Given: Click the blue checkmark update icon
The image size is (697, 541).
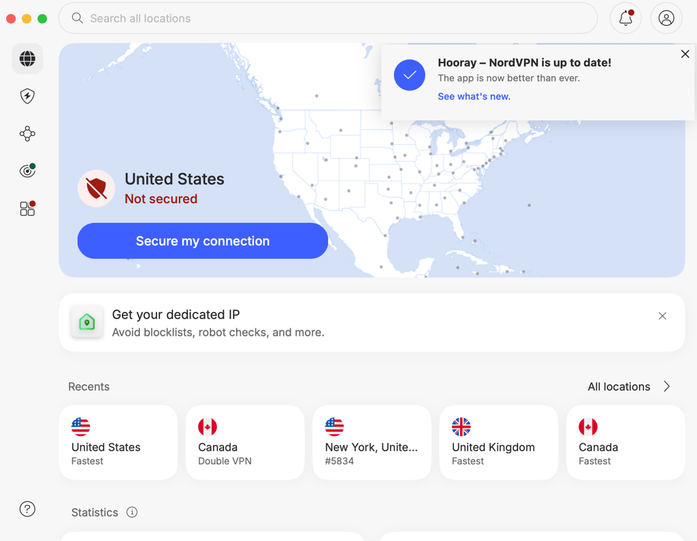Looking at the screenshot, I should point(409,75).
